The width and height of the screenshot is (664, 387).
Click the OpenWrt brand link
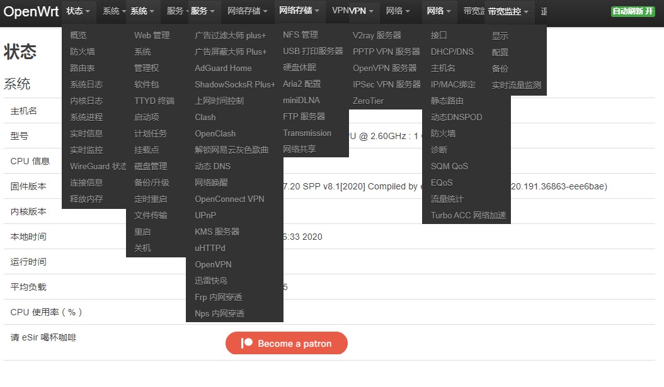[x=31, y=11]
